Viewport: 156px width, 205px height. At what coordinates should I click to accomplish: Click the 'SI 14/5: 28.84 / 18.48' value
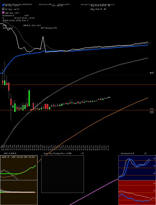click(x=24, y=18)
